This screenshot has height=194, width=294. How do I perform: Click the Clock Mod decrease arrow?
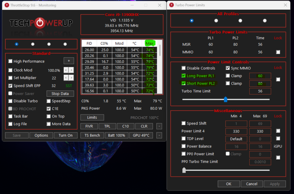click(66, 70)
